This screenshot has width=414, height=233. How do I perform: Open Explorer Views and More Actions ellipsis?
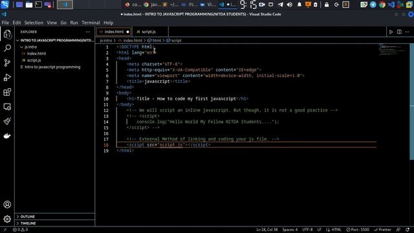tap(88, 32)
